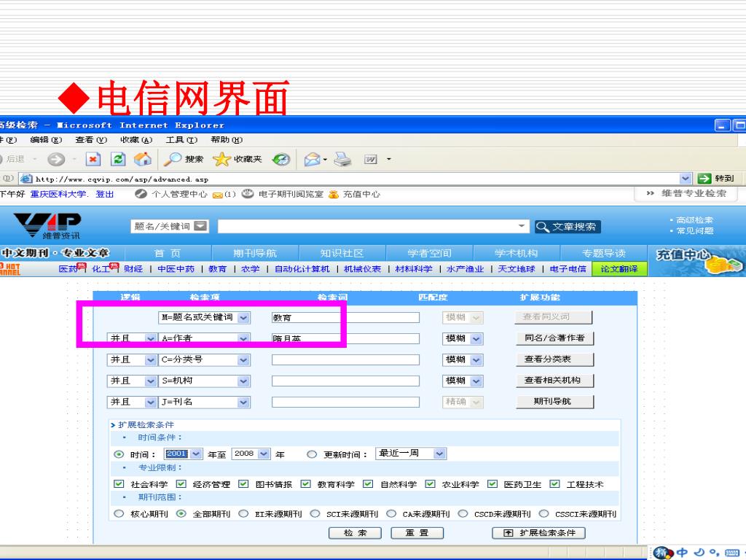Click the moon icon in the language bar
This screenshot has width=746, height=560.
[699, 553]
